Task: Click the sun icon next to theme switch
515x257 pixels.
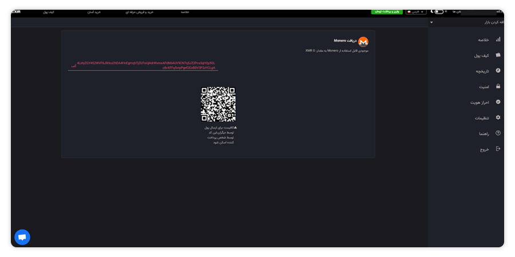Action: 446,12
